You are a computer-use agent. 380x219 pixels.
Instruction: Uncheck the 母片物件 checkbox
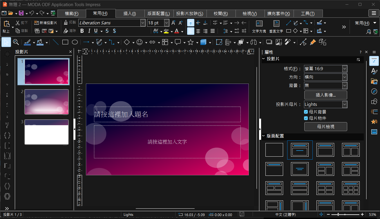pos(306,118)
